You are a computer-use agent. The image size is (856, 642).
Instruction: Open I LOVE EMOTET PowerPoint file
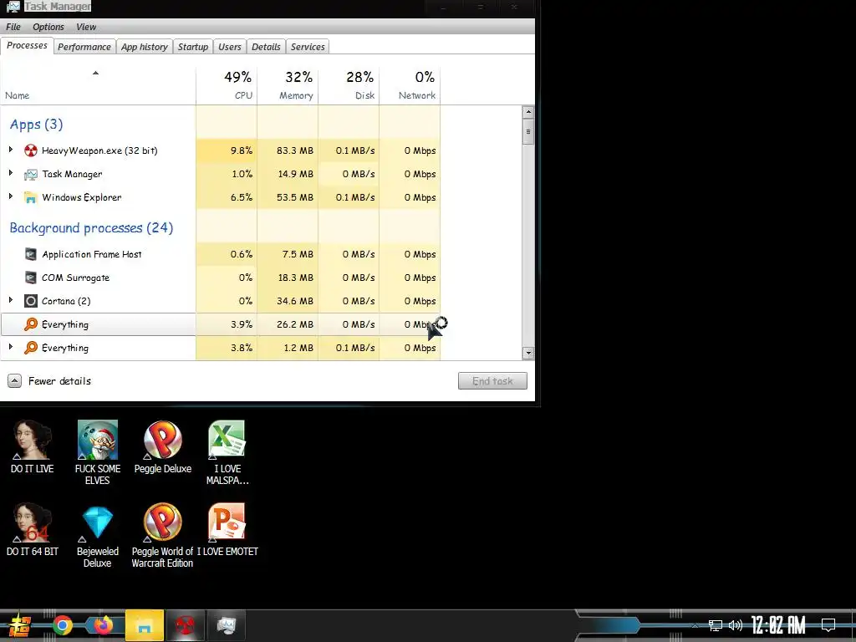pos(227,529)
